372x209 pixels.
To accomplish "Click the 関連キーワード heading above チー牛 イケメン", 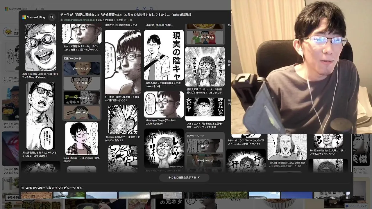I will [x=72, y=58].
